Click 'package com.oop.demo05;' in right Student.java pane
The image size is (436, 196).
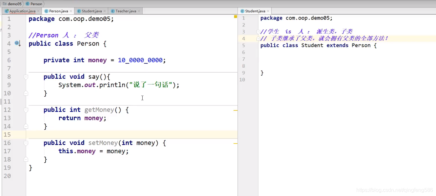296,18
